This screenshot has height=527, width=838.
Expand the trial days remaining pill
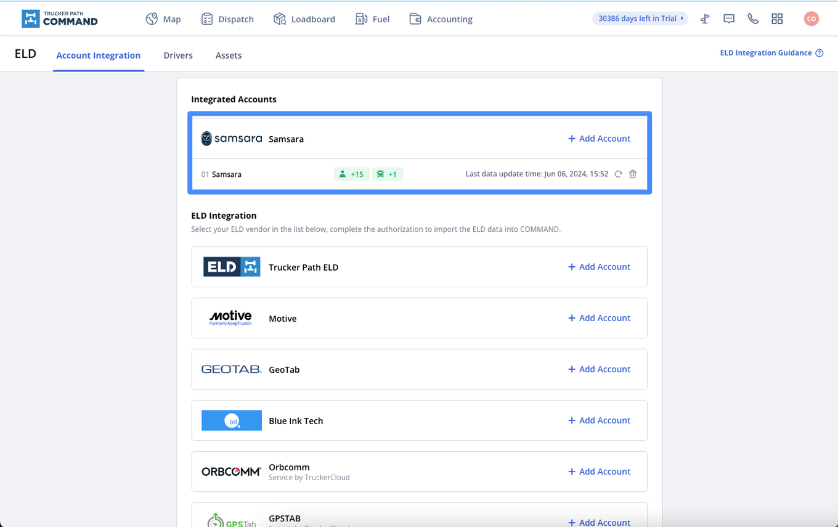[640, 18]
